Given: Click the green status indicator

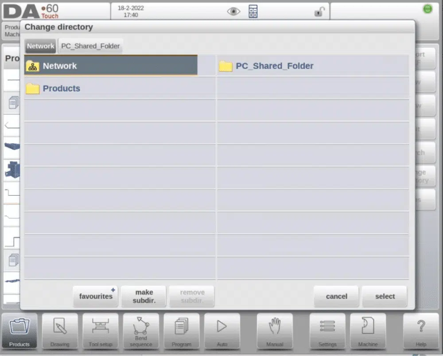Looking at the screenshot, I should [x=427, y=9].
